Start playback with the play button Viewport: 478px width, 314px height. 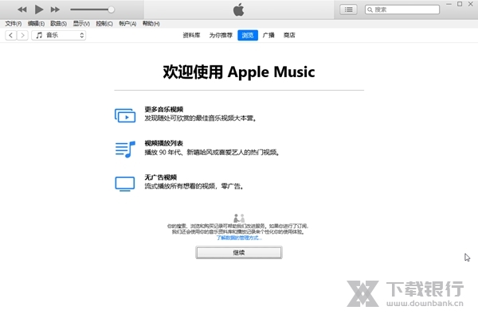39,10
